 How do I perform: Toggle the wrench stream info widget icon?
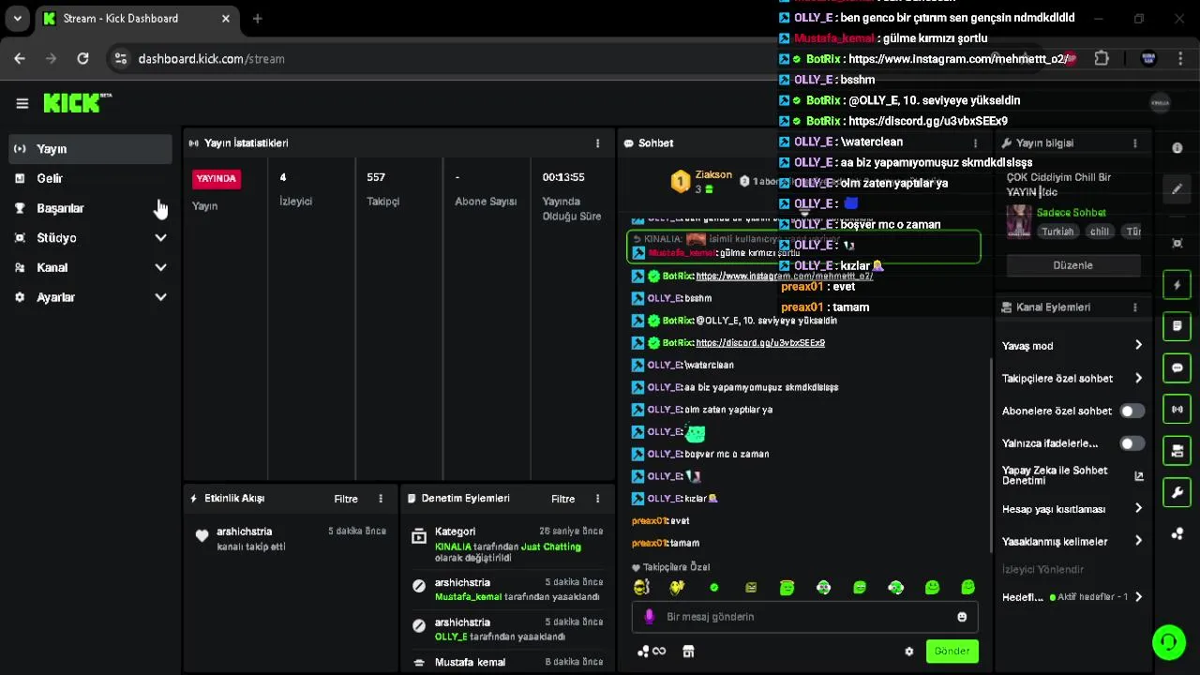(x=1177, y=492)
